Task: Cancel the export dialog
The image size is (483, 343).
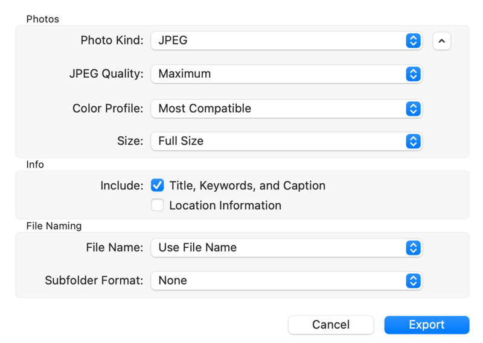Action: tap(331, 325)
